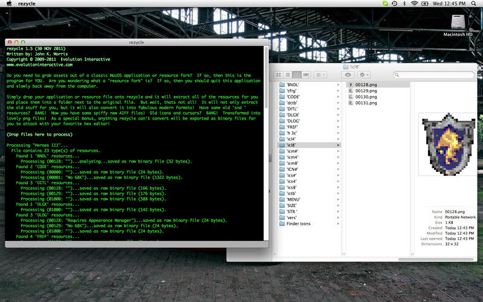Click the Finder search field
This screenshot has width=483, height=302.
point(433,75)
